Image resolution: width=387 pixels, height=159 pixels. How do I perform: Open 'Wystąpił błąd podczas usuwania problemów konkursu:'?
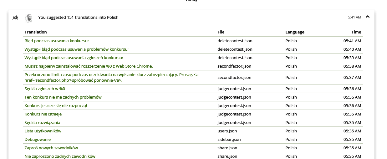pyautogui.click(x=77, y=49)
